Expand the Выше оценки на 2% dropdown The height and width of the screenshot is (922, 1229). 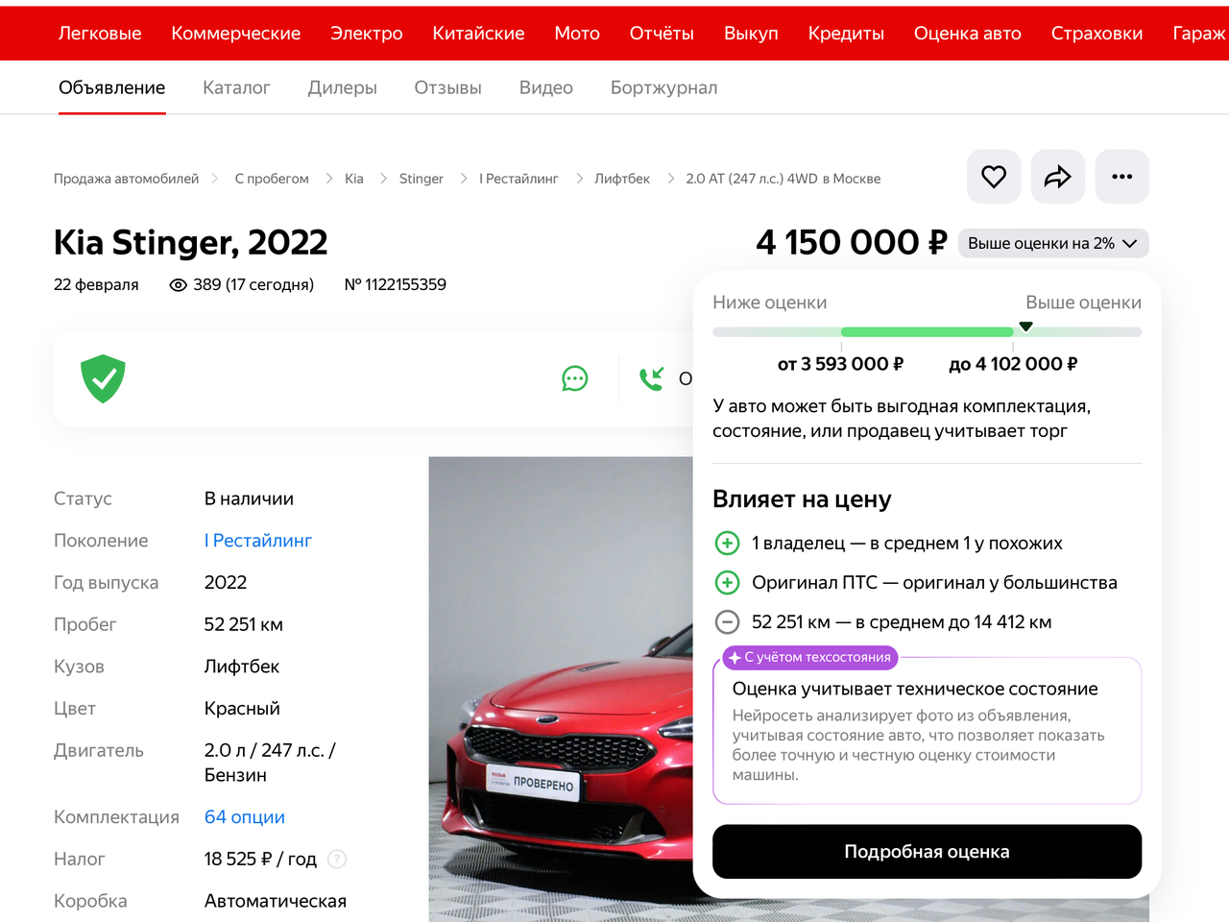point(1053,244)
